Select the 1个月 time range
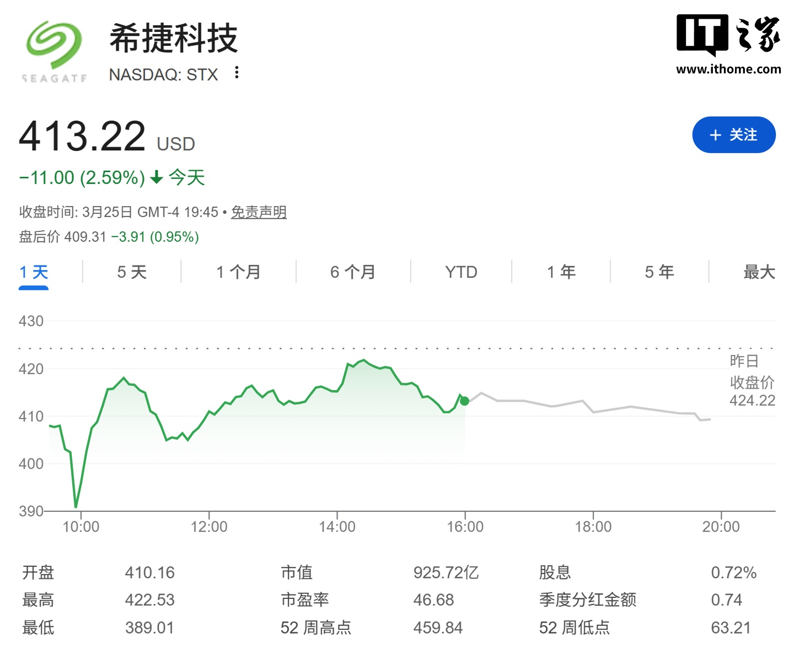This screenshot has height=654, width=794. pos(238,272)
